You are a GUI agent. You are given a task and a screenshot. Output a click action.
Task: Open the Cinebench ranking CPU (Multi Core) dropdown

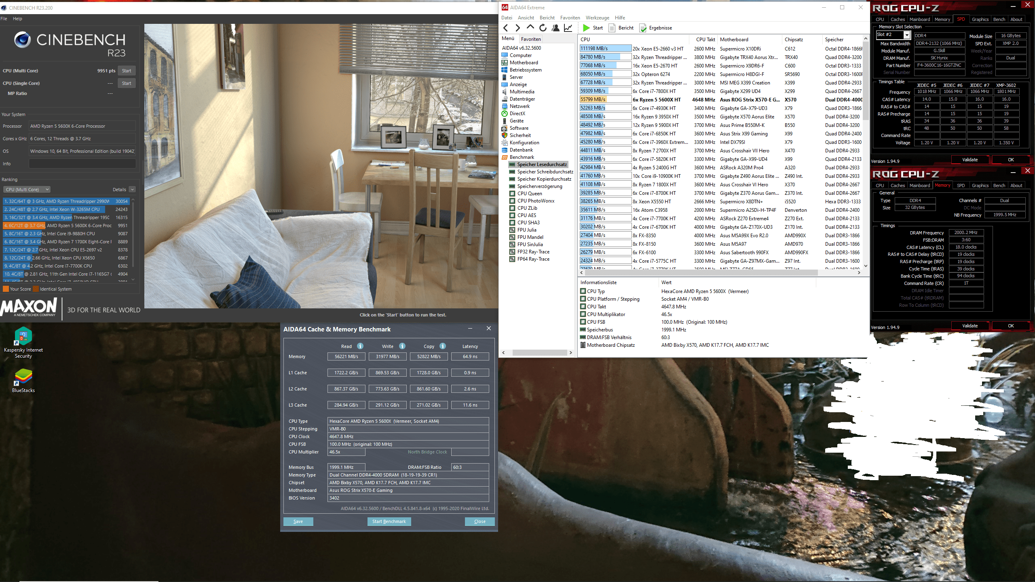click(x=27, y=190)
